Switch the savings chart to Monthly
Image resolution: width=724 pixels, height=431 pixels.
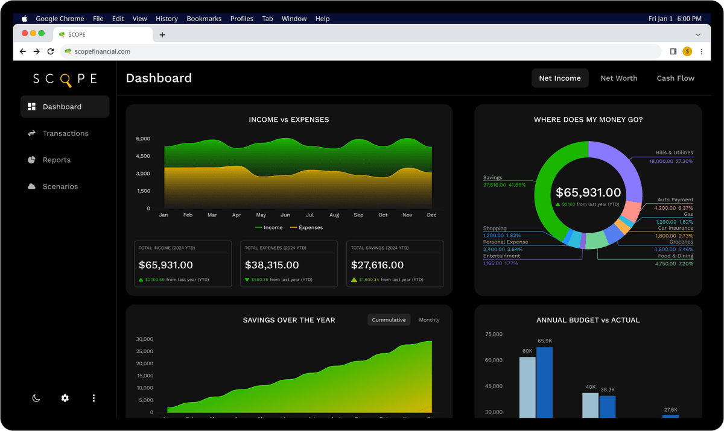429,319
